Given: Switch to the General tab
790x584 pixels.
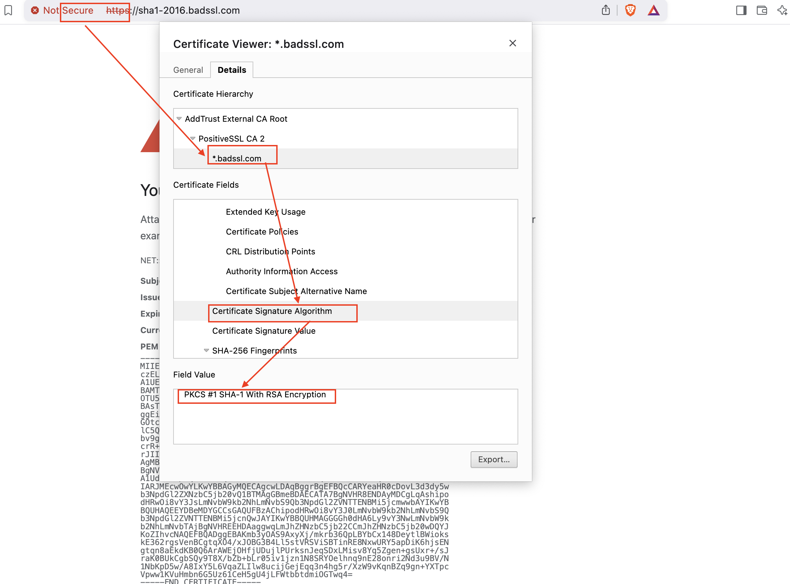Looking at the screenshot, I should pyautogui.click(x=188, y=70).
